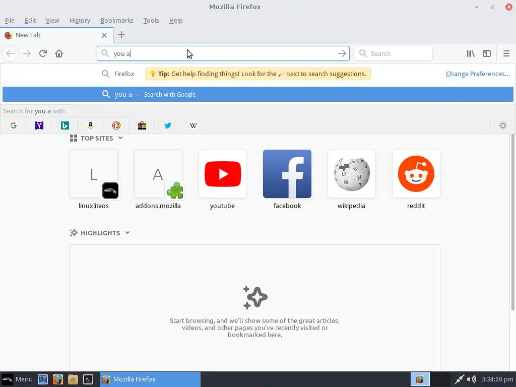
Task: Search with the eBay engine icon
Action: (142, 125)
